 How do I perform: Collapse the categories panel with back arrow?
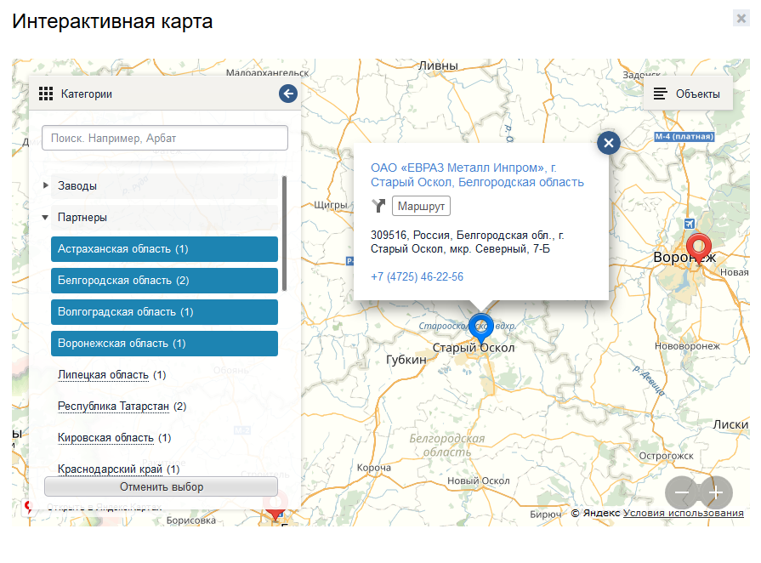287,94
